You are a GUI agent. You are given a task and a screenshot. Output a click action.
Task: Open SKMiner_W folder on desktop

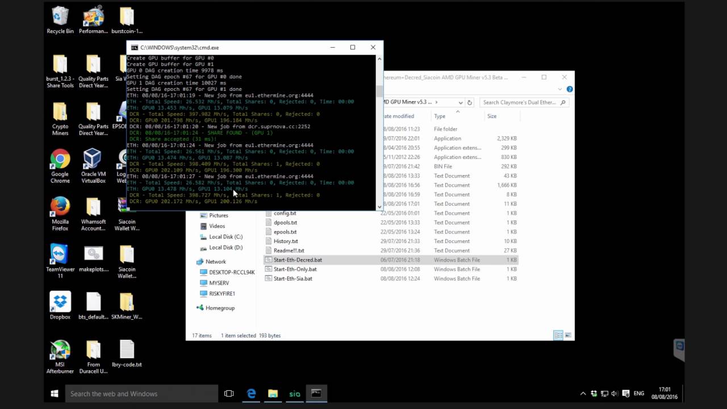coord(127,306)
